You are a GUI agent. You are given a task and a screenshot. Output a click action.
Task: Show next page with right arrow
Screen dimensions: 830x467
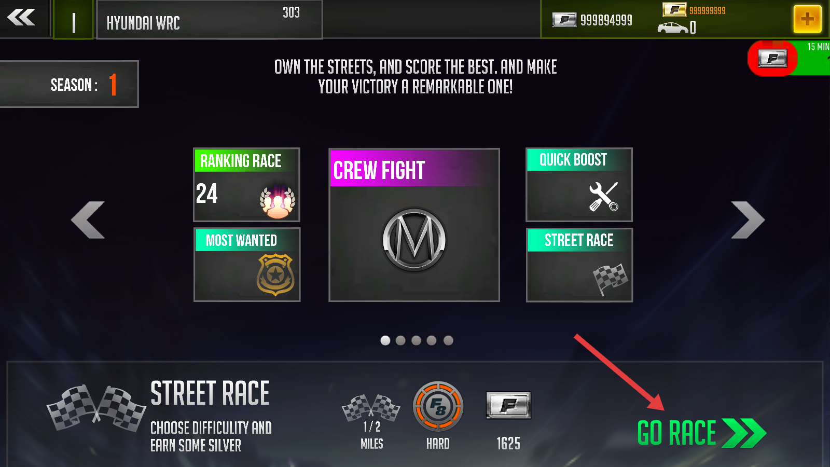coord(748,220)
